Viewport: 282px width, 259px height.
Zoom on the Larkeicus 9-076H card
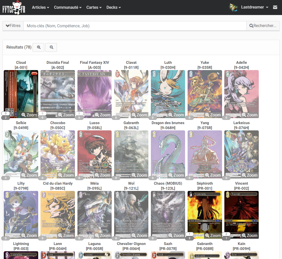250,175
